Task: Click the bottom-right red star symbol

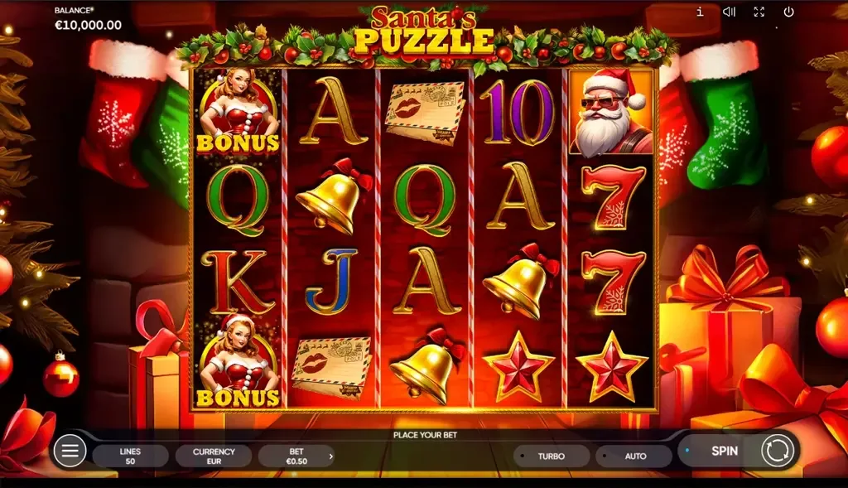Action: [x=612, y=367]
